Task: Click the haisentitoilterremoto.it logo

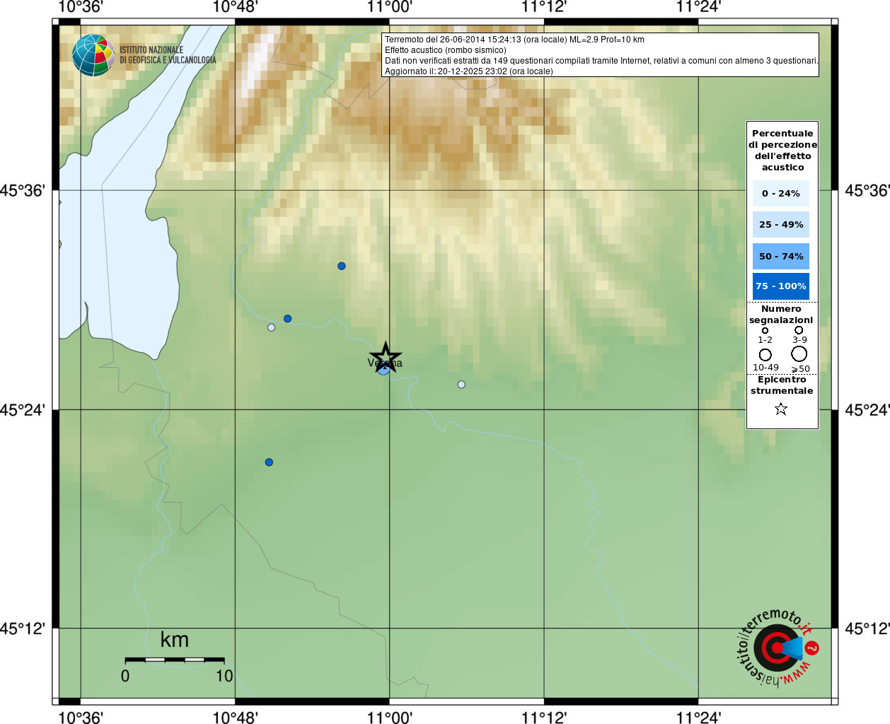Action: point(778,647)
